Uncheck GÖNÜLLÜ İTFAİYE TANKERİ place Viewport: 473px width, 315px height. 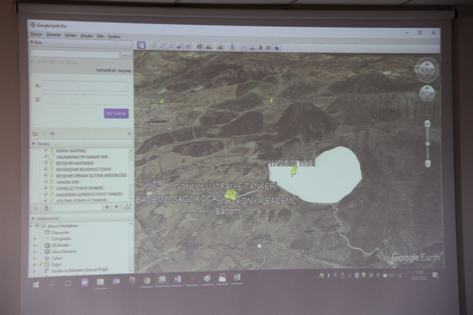point(45,188)
